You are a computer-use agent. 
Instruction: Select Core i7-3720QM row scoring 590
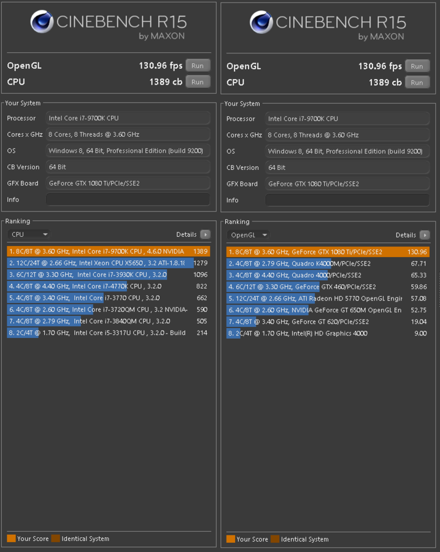click(109, 310)
